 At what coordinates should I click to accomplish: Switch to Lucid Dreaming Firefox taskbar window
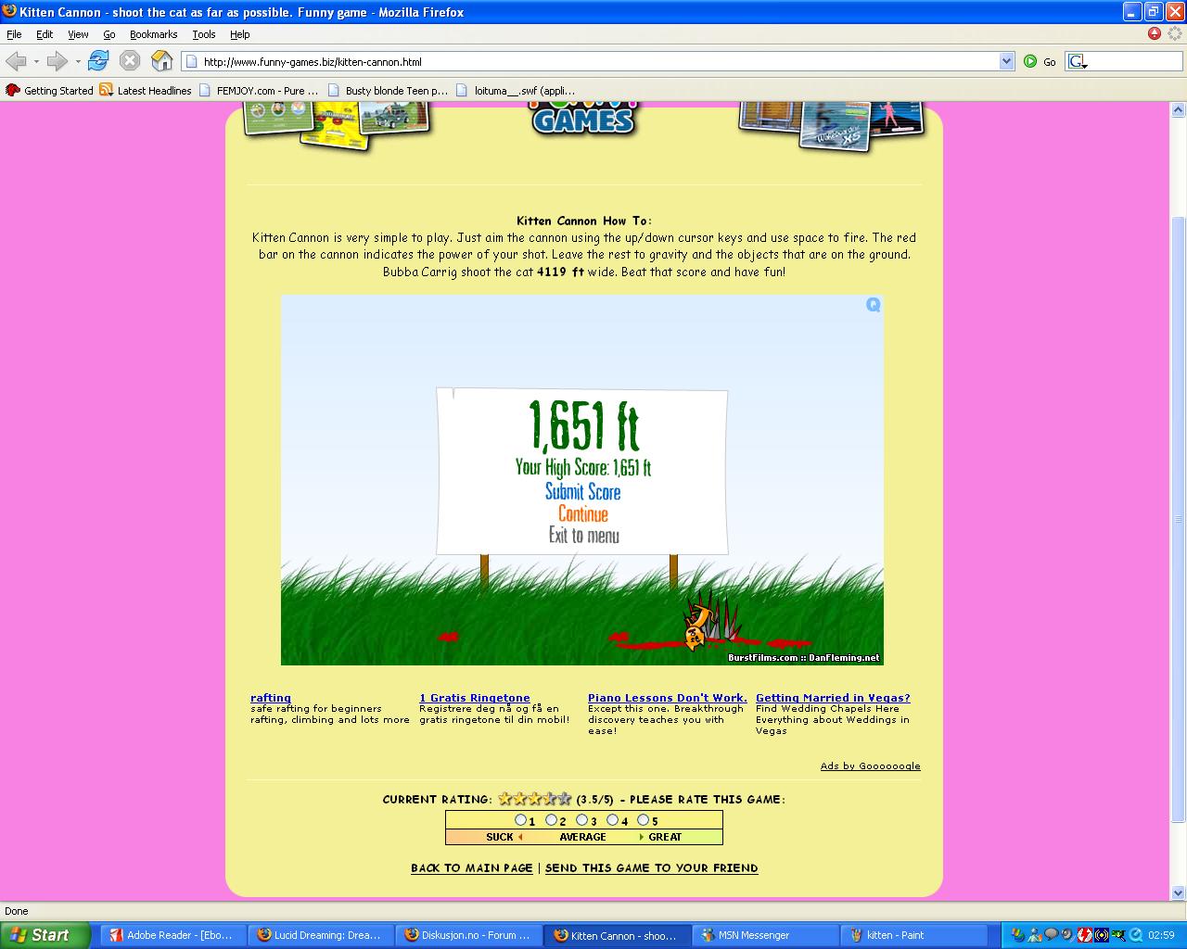(x=321, y=935)
